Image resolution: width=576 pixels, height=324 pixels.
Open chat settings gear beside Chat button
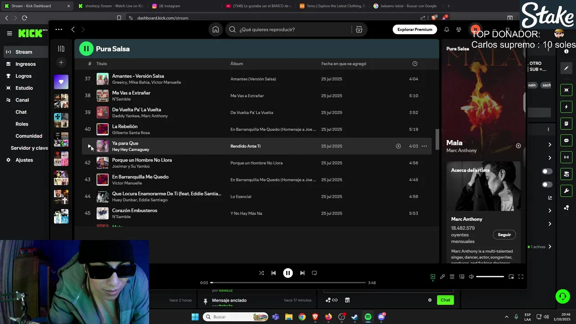430,300
